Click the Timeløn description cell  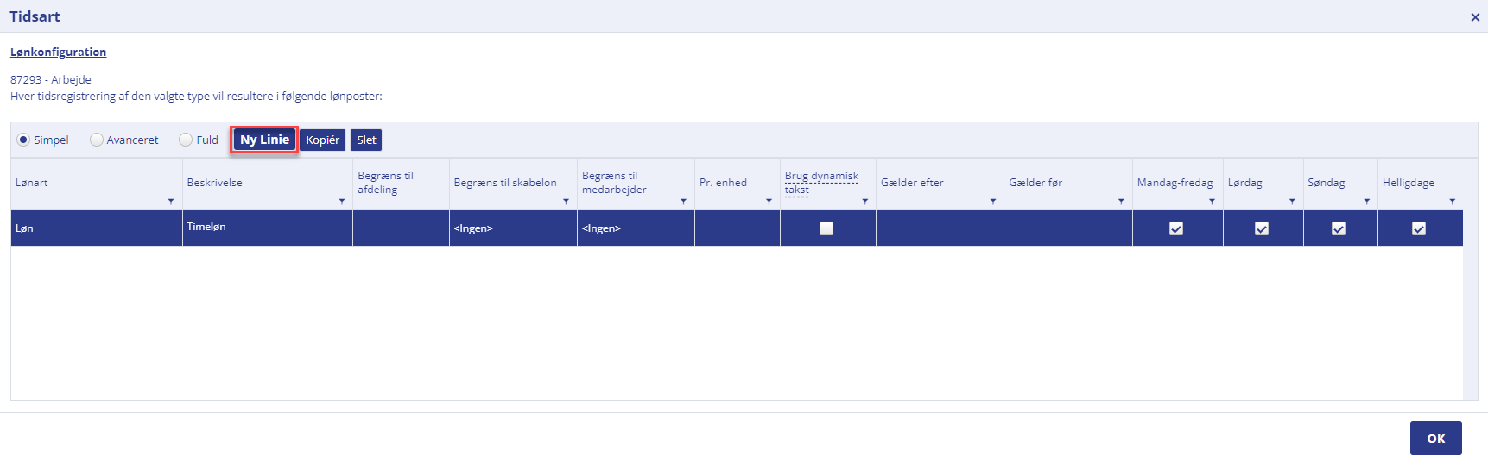(x=268, y=228)
